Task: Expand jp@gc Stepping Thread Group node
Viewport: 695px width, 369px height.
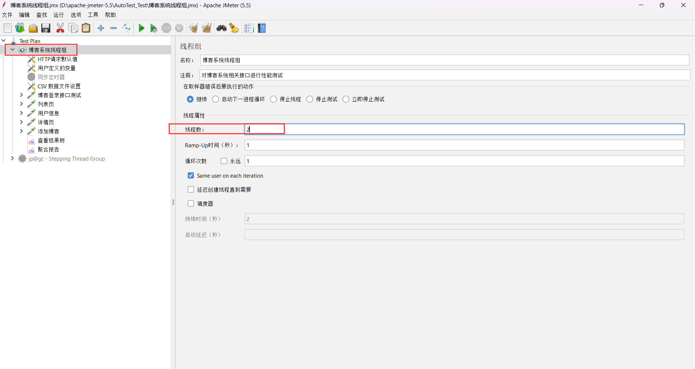Action: 12,158
